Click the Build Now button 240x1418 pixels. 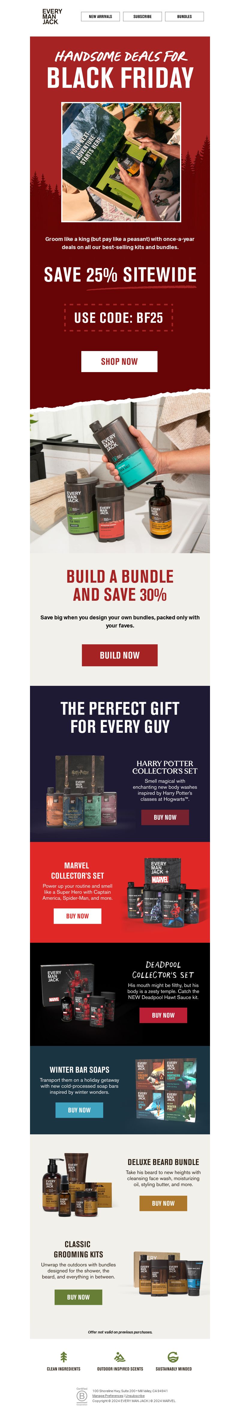click(120, 655)
